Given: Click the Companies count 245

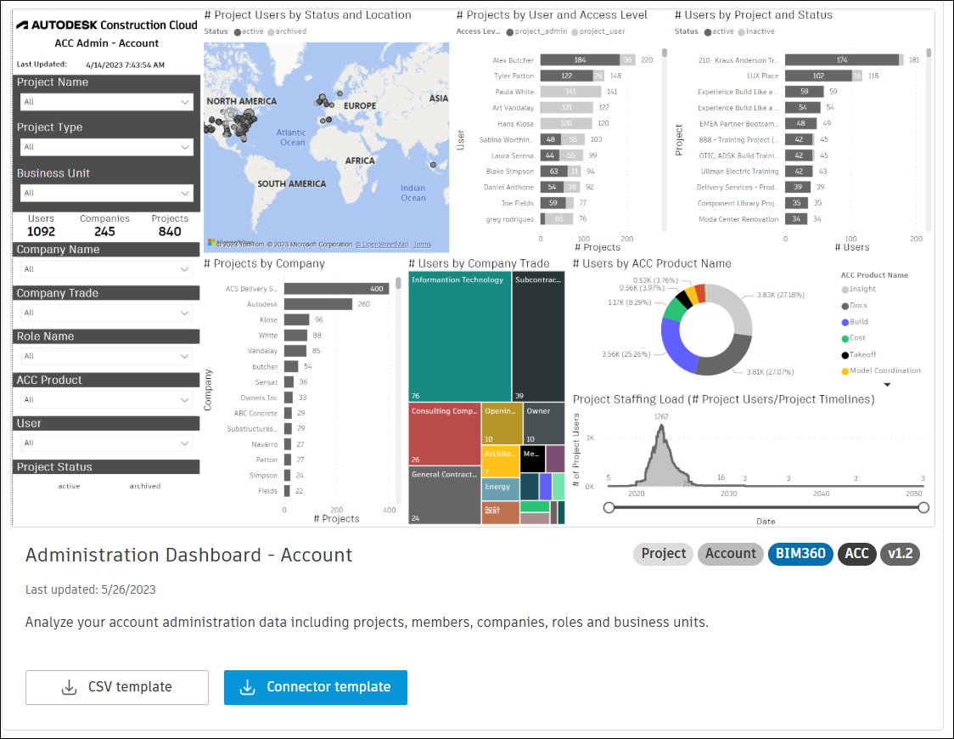Looking at the screenshot, I should (x=104, y=231).
